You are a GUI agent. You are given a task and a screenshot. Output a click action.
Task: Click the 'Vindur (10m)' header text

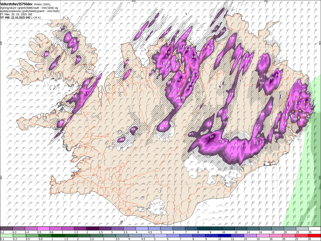tap(43, 4)
